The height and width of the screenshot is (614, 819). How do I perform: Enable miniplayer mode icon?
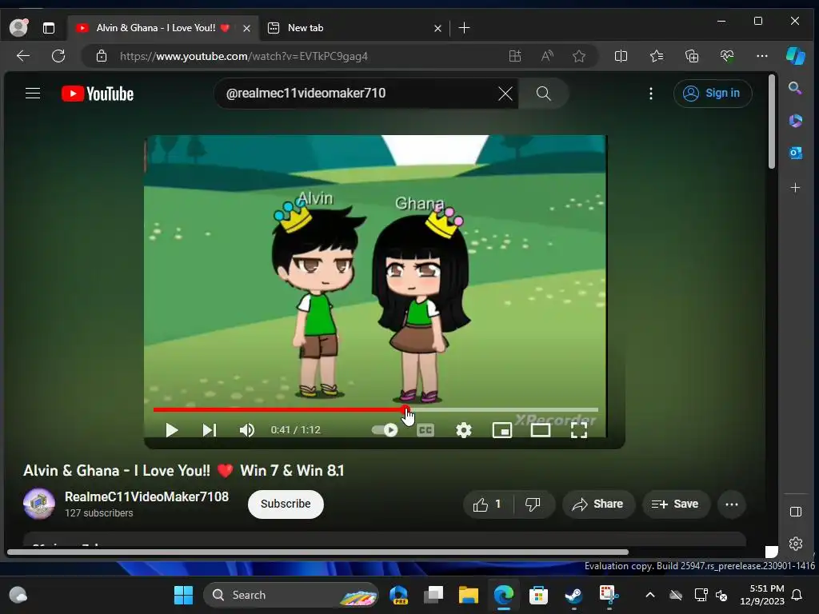point(502,430)
